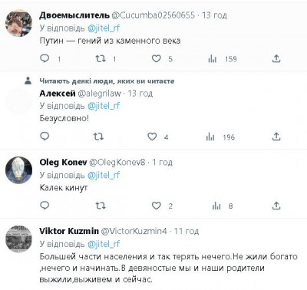
Task: Share Алексей's tweet
Action: [x=276, y=137]
